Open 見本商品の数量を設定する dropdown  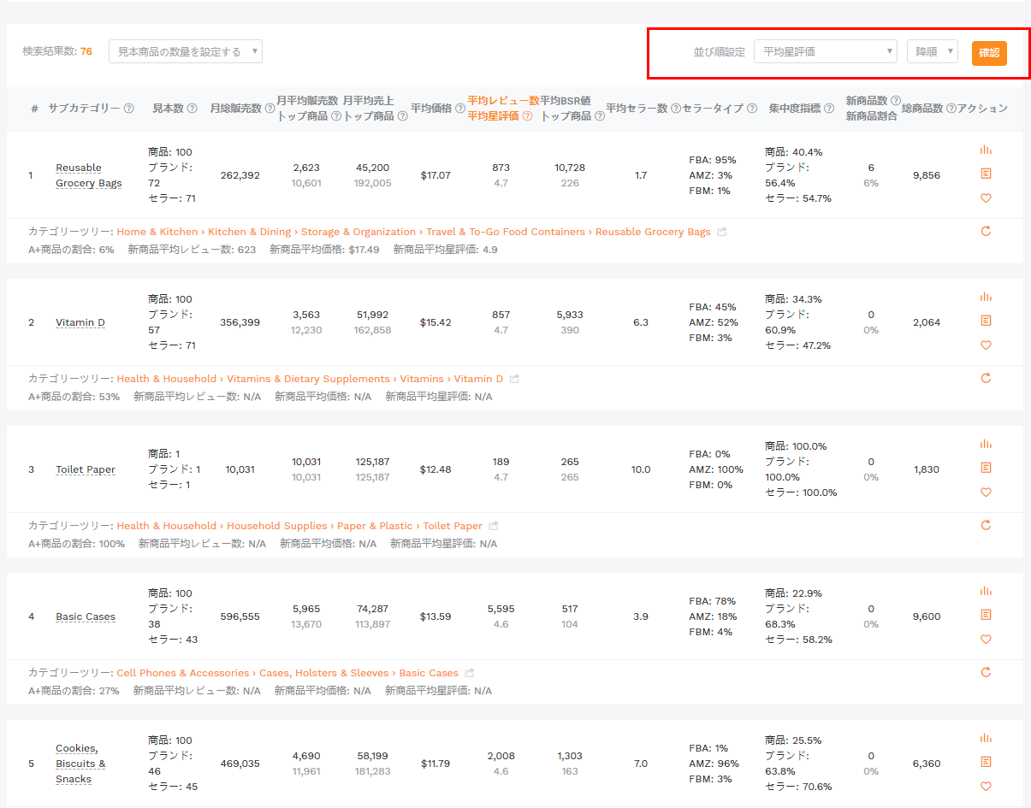[x=186, y=51]
